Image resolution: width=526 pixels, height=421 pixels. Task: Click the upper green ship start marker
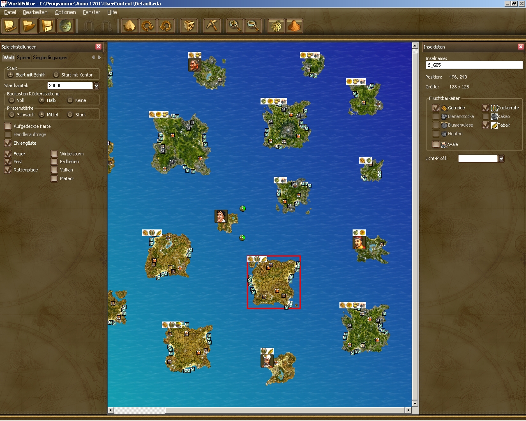click(x=243, y=208)
